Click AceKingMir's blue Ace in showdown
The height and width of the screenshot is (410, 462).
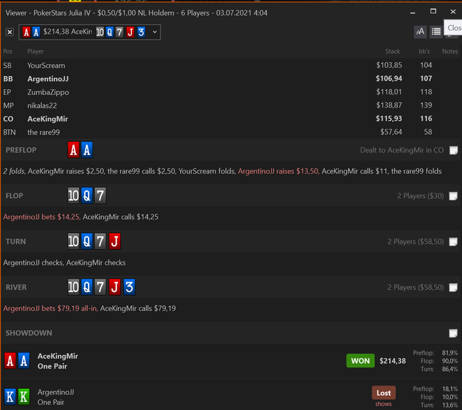tap(24, 360)
